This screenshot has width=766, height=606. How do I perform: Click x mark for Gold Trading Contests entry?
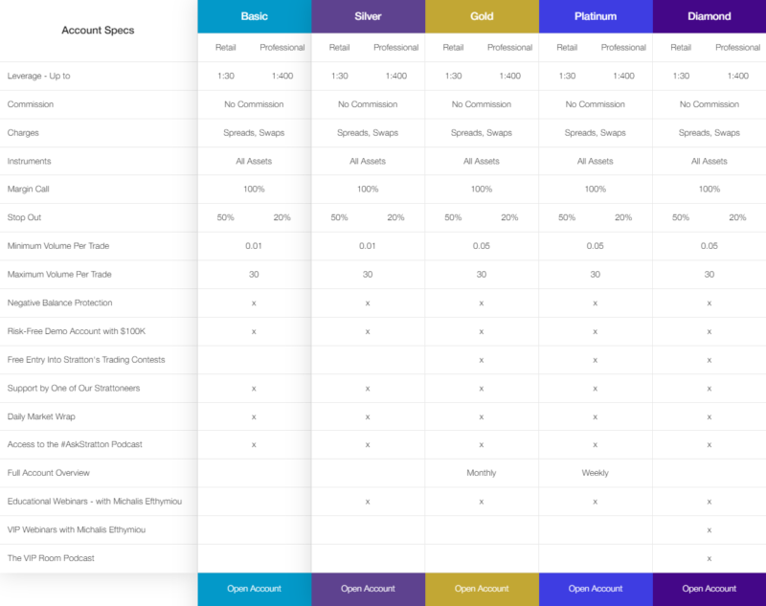click(482, 360)
